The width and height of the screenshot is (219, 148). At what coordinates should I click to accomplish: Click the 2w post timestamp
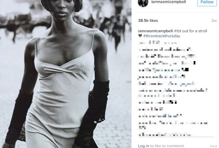pos(214,20)
